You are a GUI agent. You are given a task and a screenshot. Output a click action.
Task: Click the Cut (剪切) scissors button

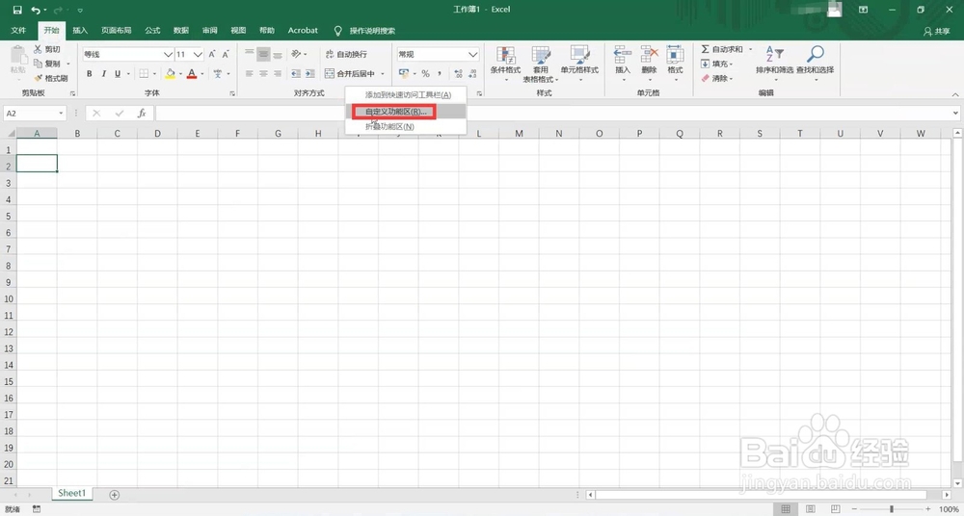point(47,49)
